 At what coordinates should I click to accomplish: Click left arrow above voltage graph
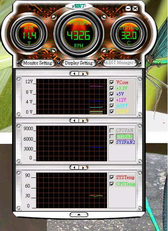click(x=74, y=73)
